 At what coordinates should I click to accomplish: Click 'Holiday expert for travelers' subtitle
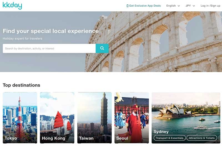pyautogui.click(x=22, y=38)
